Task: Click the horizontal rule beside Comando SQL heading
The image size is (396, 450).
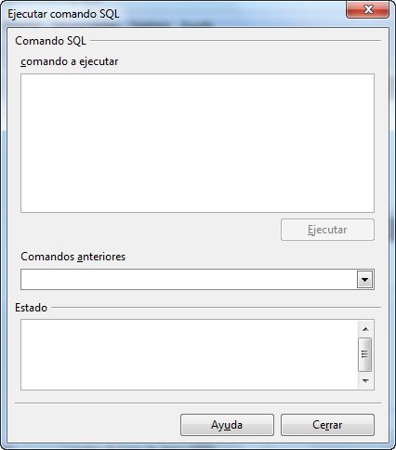Action: pos(235,40)
